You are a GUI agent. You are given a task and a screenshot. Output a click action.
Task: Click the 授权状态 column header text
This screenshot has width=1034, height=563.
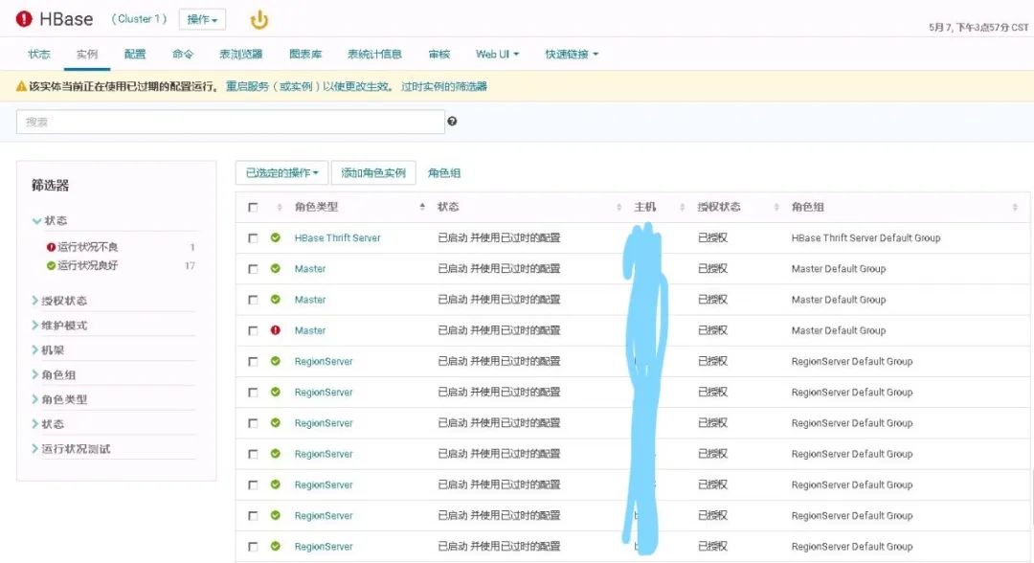pos(719,207)
